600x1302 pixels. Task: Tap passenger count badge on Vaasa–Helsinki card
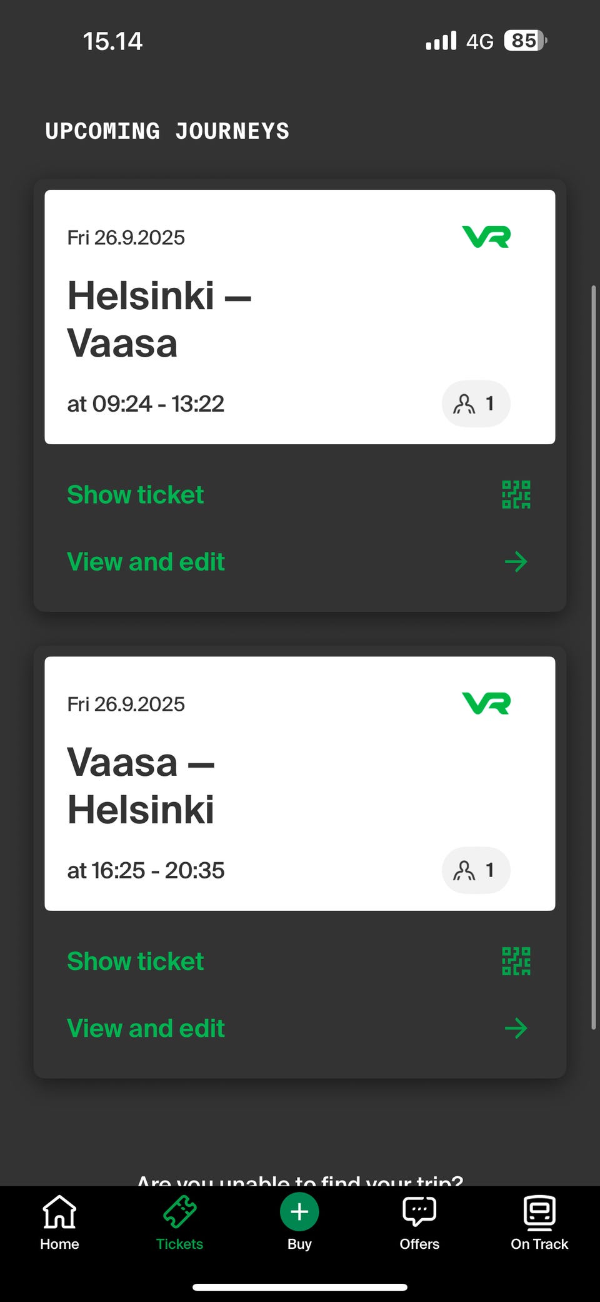point(476,870)
